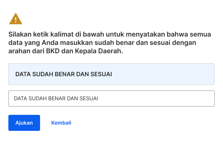Follow the Kembali link to go back
223x142 pixels.
[61, 123]
